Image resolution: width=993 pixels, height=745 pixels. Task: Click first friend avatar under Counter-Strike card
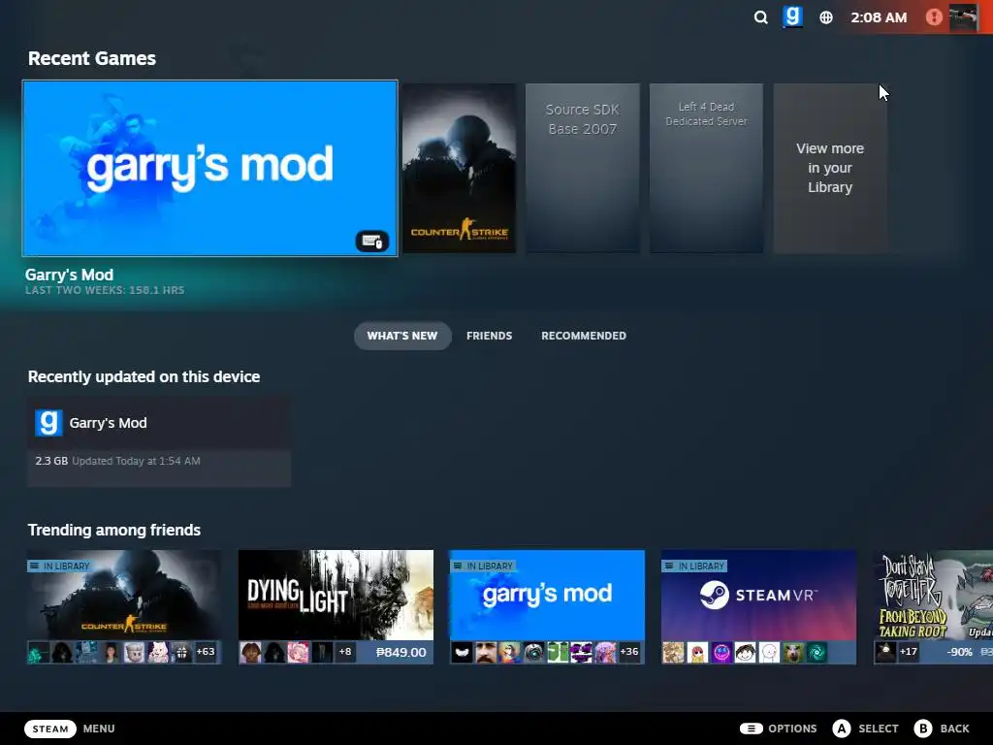pyautogui.click(x=38, y=652)
